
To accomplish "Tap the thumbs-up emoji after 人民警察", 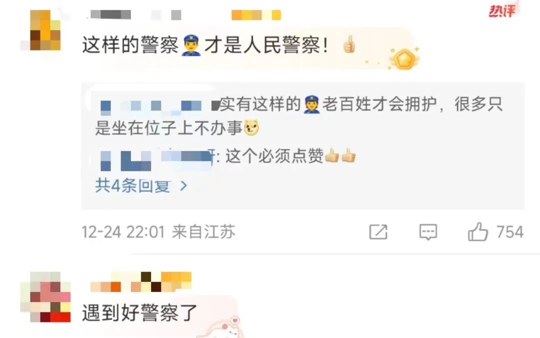I will coord(349,44).
